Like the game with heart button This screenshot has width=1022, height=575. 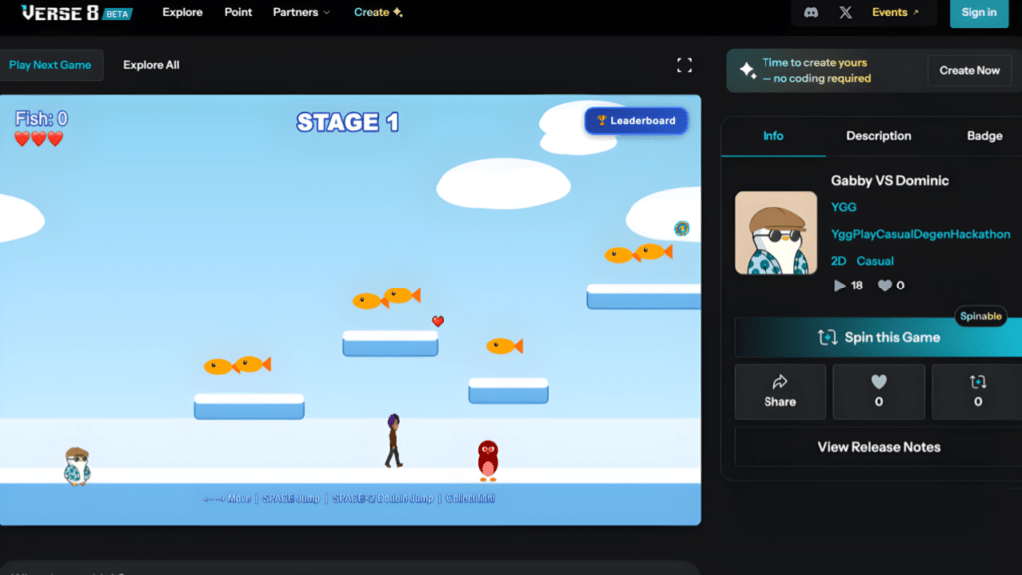[878, 391]
